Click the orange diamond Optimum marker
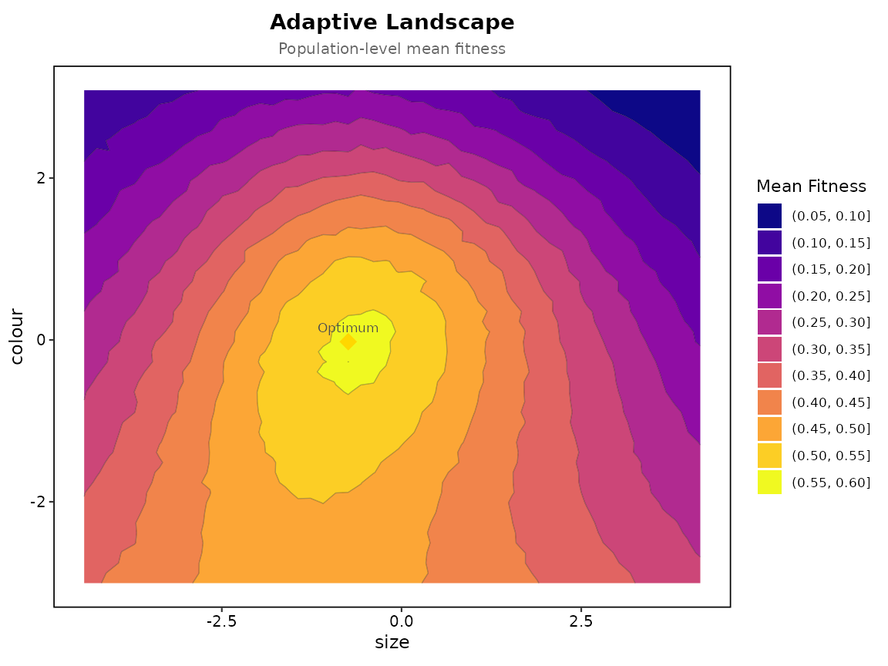 click(x=348, y=341)
